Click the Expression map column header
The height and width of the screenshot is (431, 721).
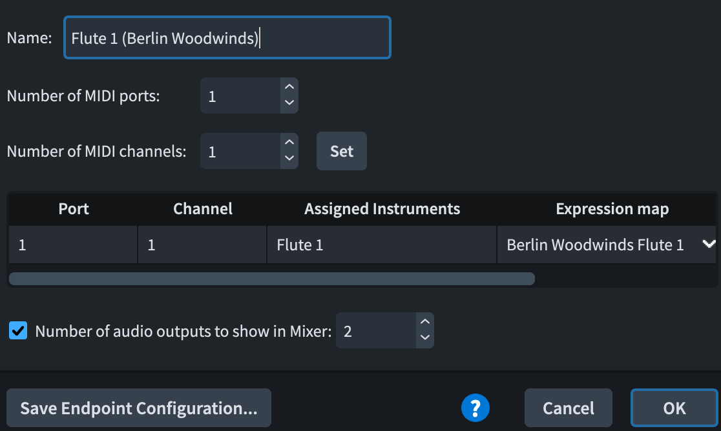pyautogui.click(x=612, y=209)
